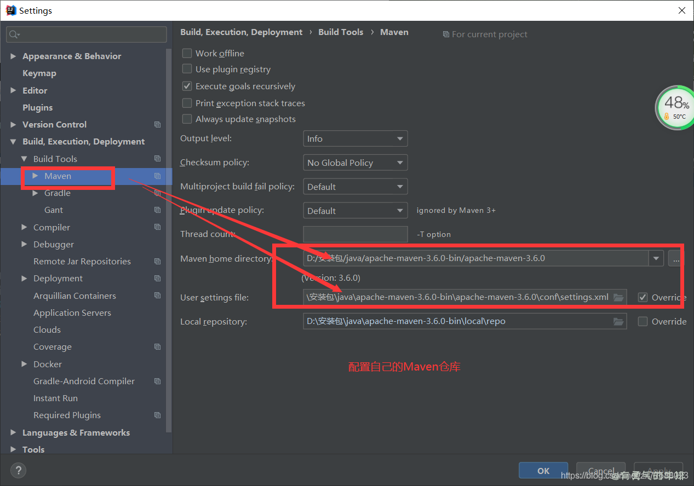Expand the Debugger node arrow
Image resolution: width=694 pixels, height=486 pixels.
pos(24,244)
